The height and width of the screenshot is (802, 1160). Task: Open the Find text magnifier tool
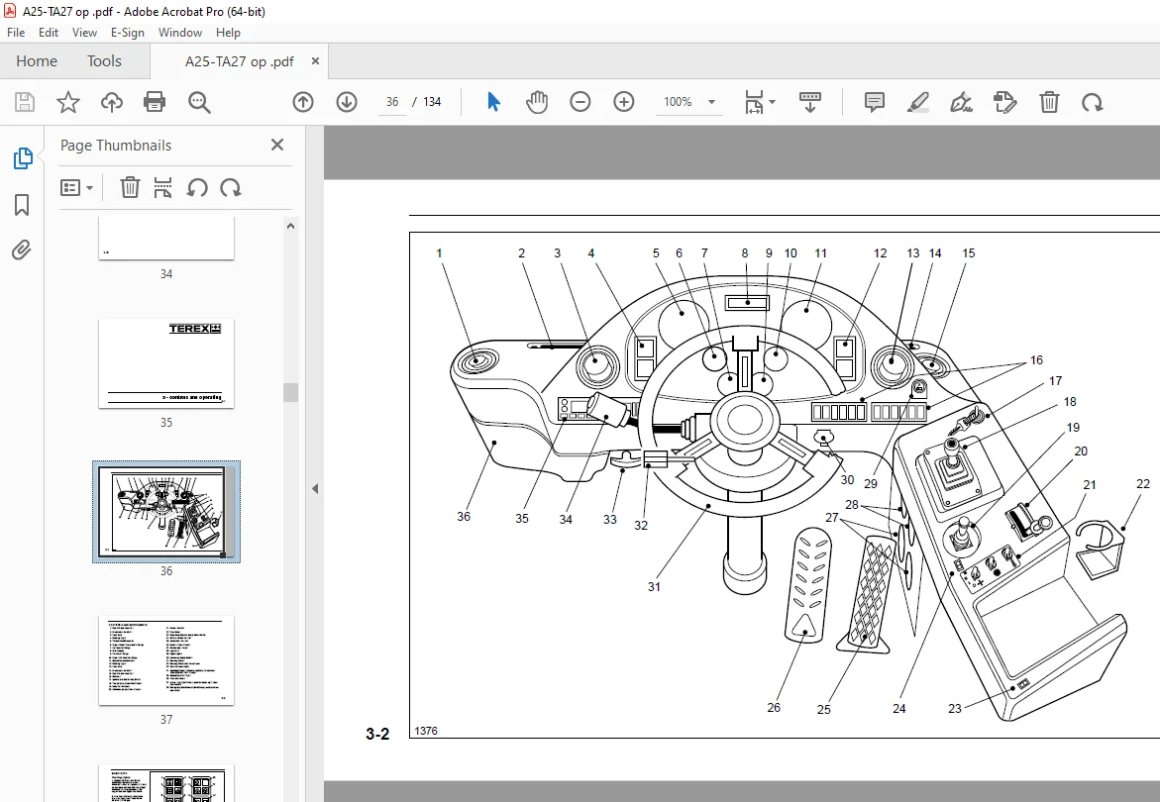199,102
